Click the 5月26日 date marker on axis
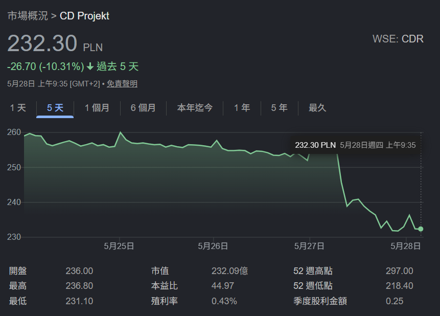The height and width of the screenshot is (316, 440). (213, 246)
